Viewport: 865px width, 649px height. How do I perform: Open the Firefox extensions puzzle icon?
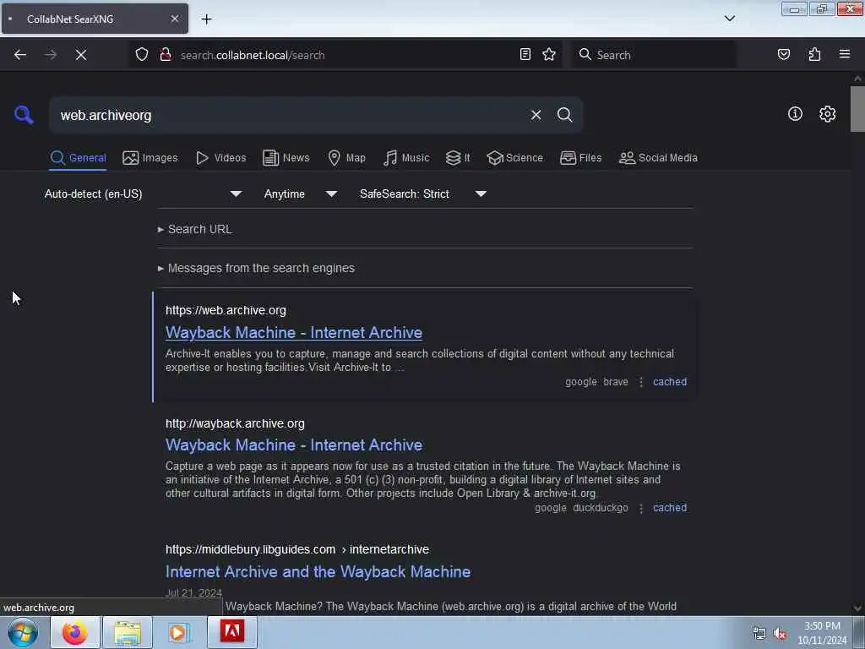[814, 55]
